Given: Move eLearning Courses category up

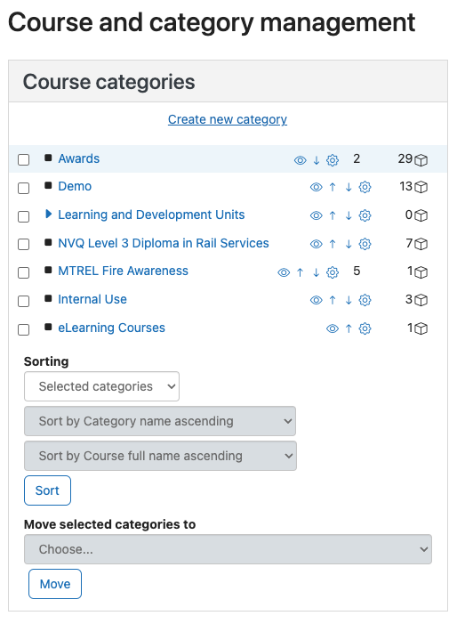Looking at the screenshot, I should point(349,328).
